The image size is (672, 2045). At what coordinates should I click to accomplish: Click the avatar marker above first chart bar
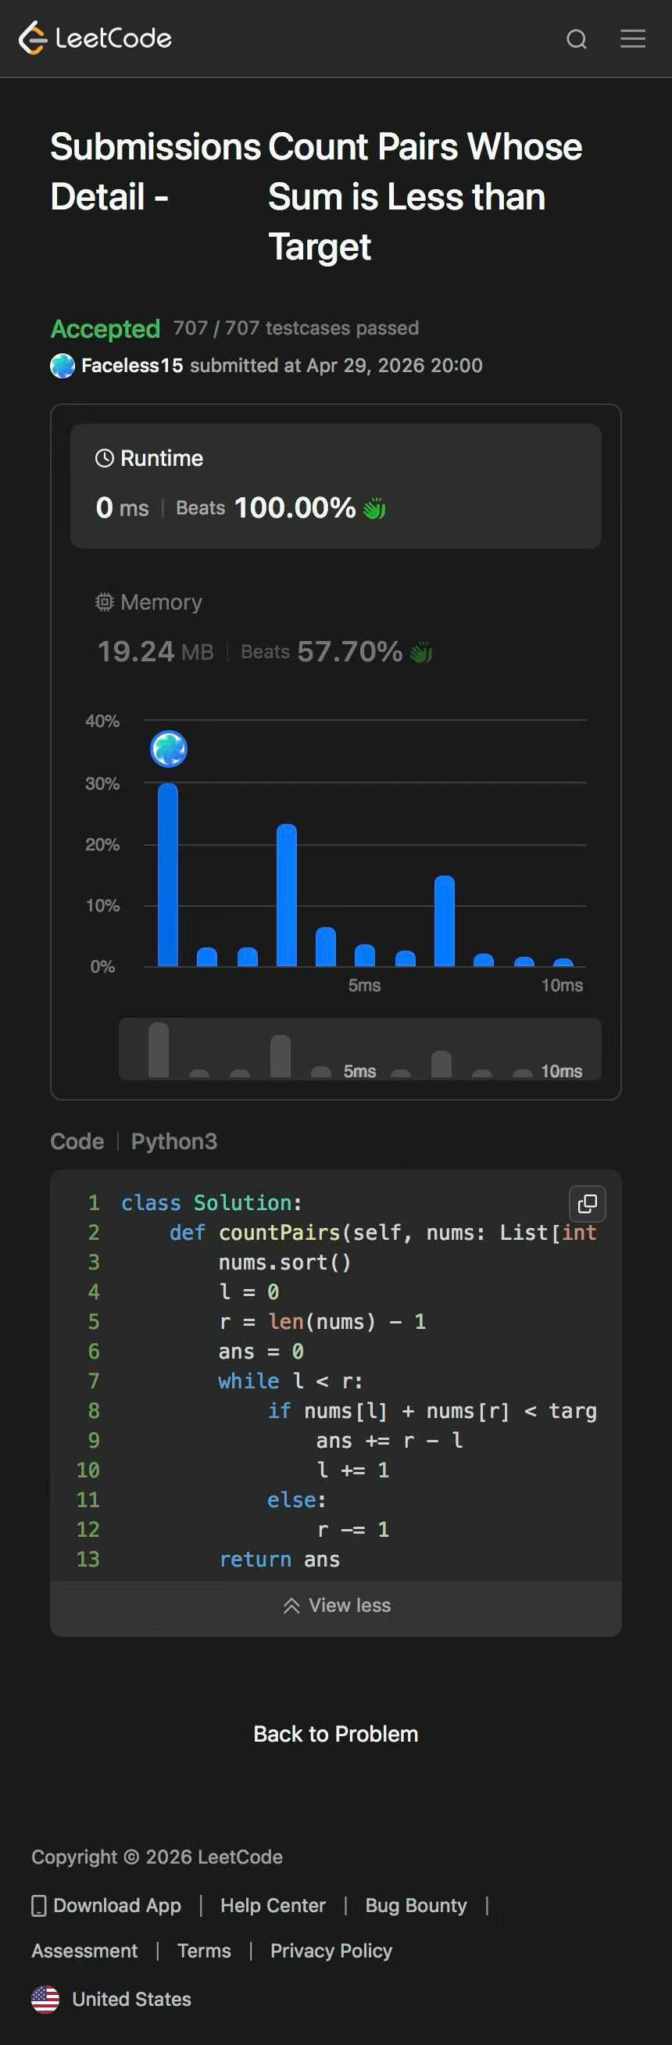169,749
